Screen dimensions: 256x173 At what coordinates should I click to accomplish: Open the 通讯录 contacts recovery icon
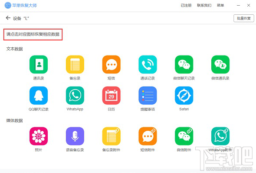tap(39, 64)
